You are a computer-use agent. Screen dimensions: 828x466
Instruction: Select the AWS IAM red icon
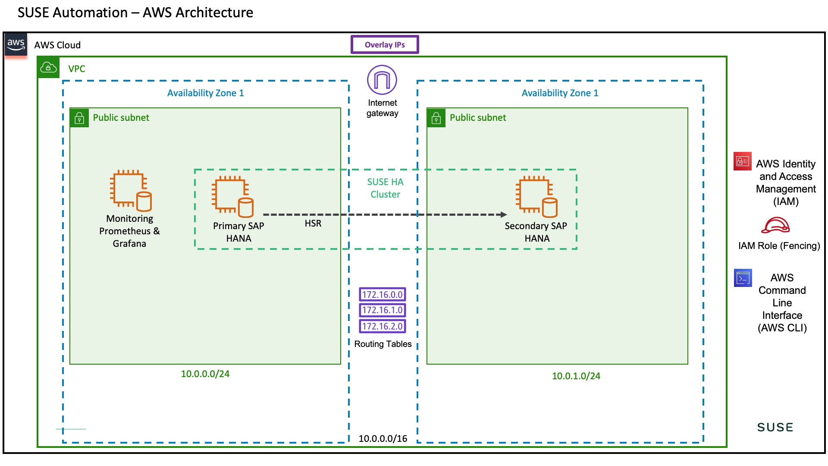click(743, 161)
